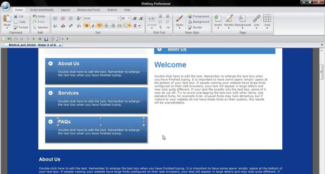Select the bottom About Us heading
Viewport: 325px width, 174px height.
click(50, 159)
